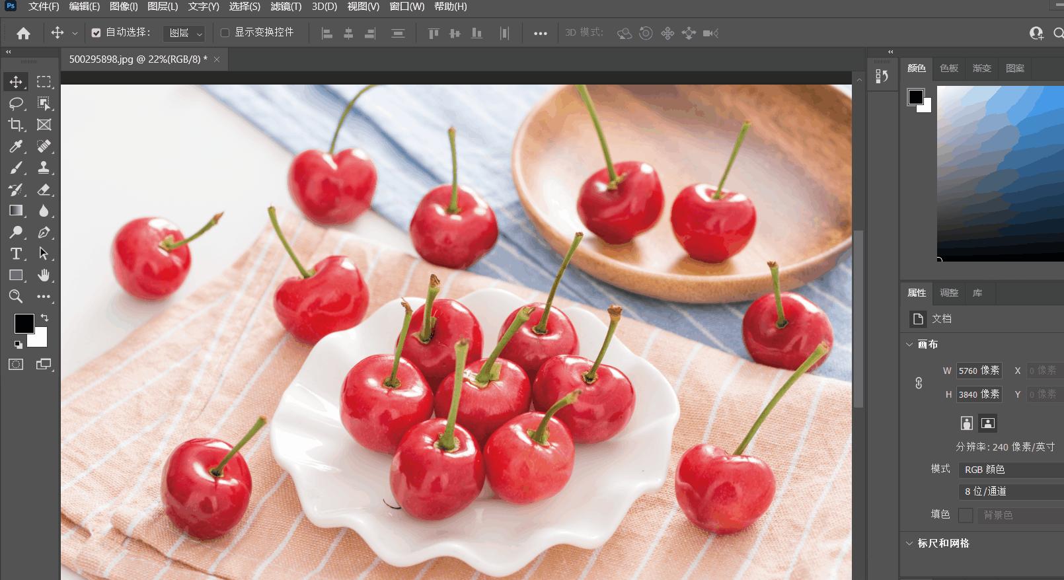The width and height of the screenshot is (1064, 580).
Task: Open the Edit Toolbar three-dots menu
Action: coord(44,297)
